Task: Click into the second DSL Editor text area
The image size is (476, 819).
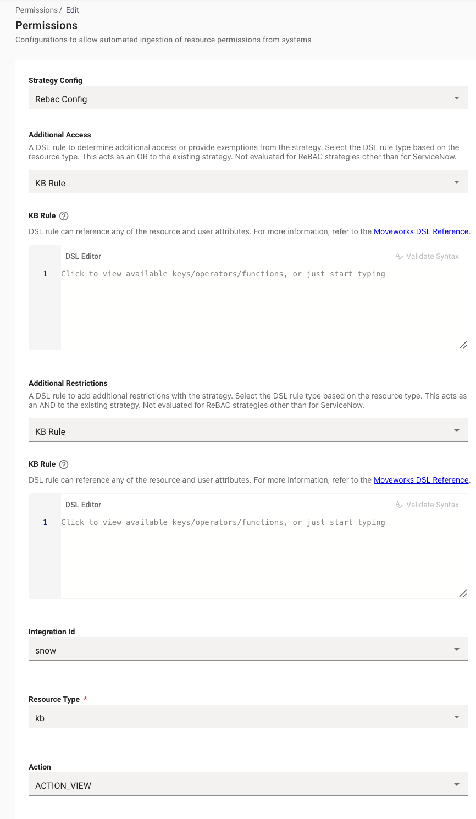Action: (x=264, y=556)
